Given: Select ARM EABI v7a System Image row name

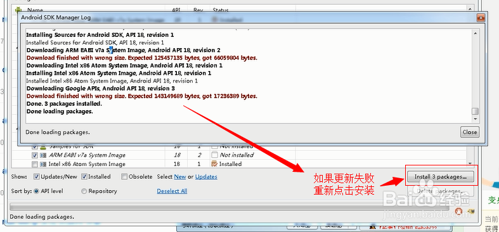Looking at the screenshot, I should pos(87,155).
